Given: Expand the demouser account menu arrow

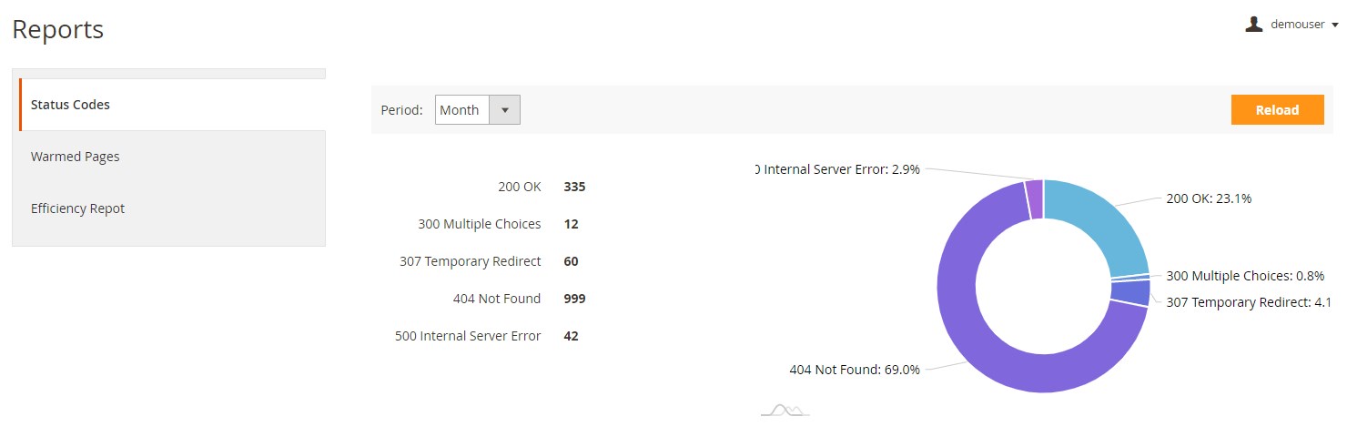Looking at the screenshot, I should [1335, 25].
